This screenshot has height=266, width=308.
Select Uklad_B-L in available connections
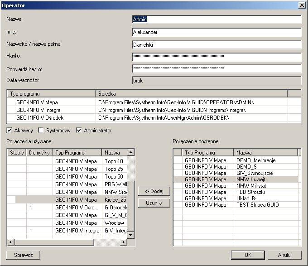click(x=236, y=198)
